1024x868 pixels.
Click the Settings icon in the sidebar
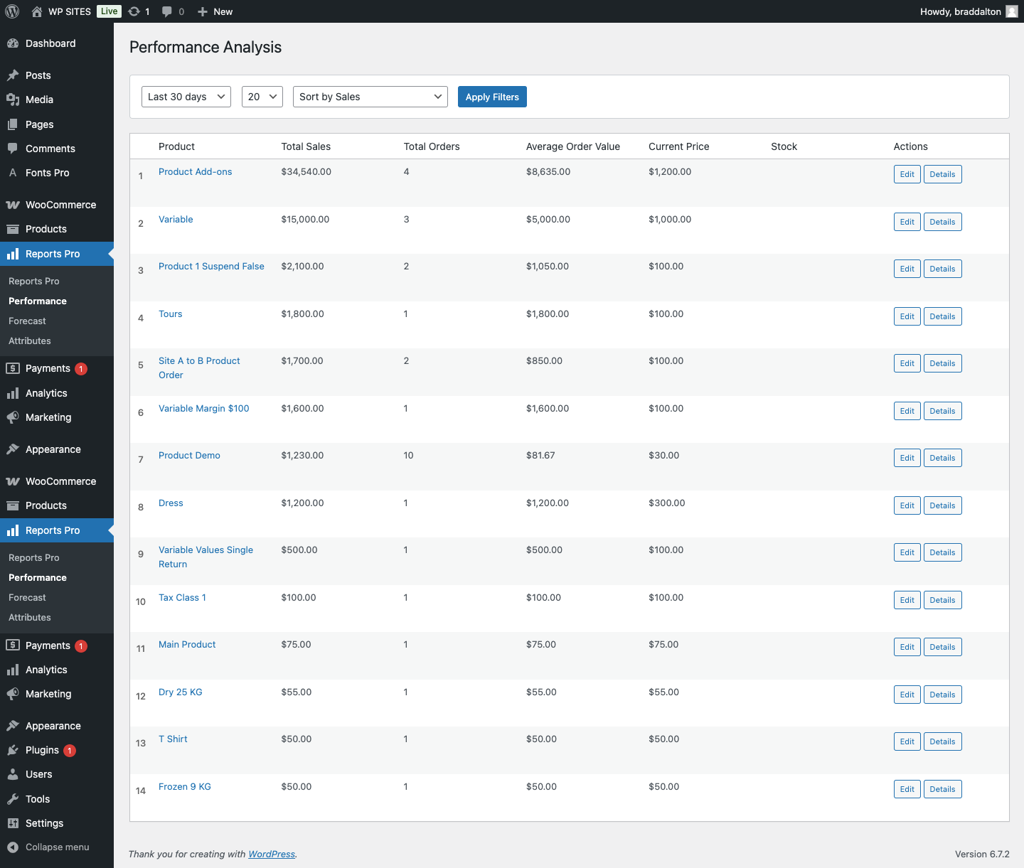pos(13,823)
